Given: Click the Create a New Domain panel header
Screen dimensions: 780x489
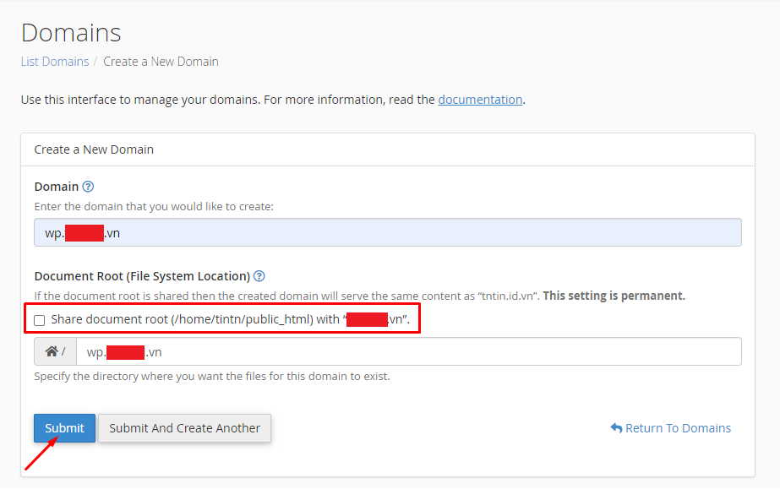Looking at the screenshot, I should click(x=388, y=149).
